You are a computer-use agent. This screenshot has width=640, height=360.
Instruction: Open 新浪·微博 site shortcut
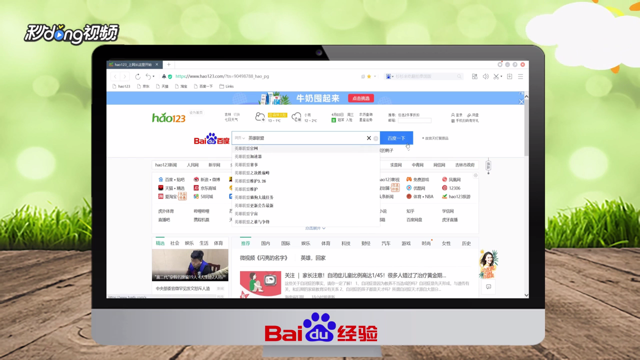point(206,179)
